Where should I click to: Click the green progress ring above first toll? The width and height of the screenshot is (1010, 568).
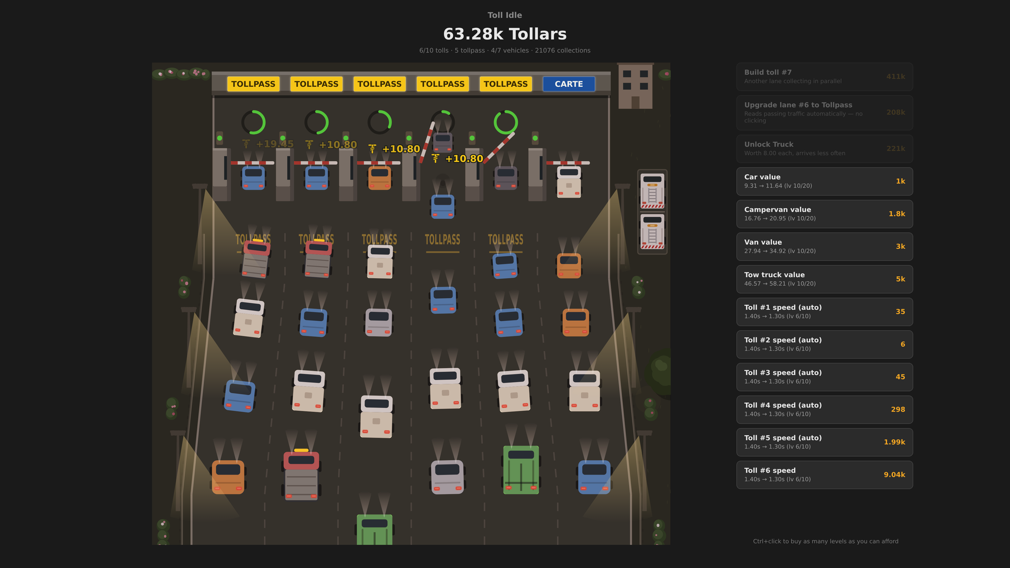[x=254, y=122]
